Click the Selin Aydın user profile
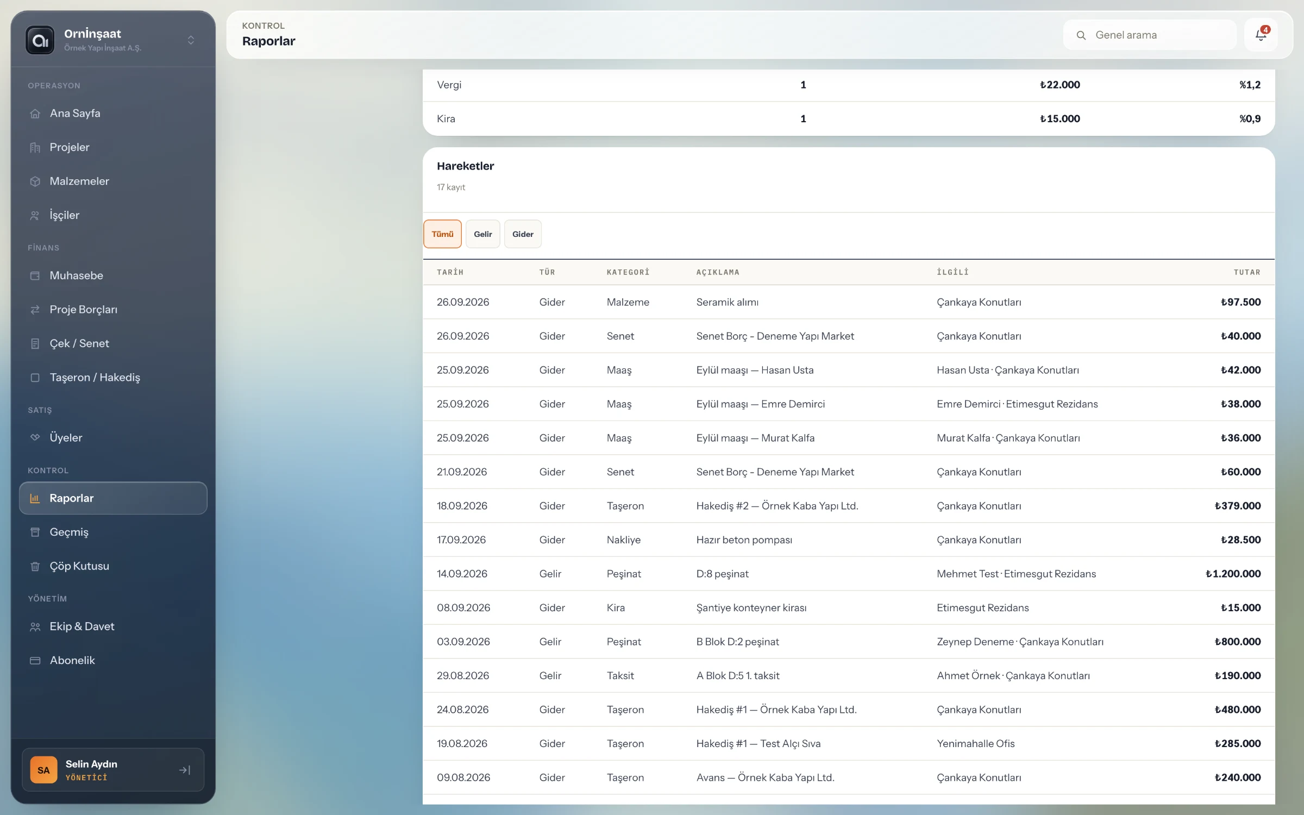 click(x=113, y=770)
